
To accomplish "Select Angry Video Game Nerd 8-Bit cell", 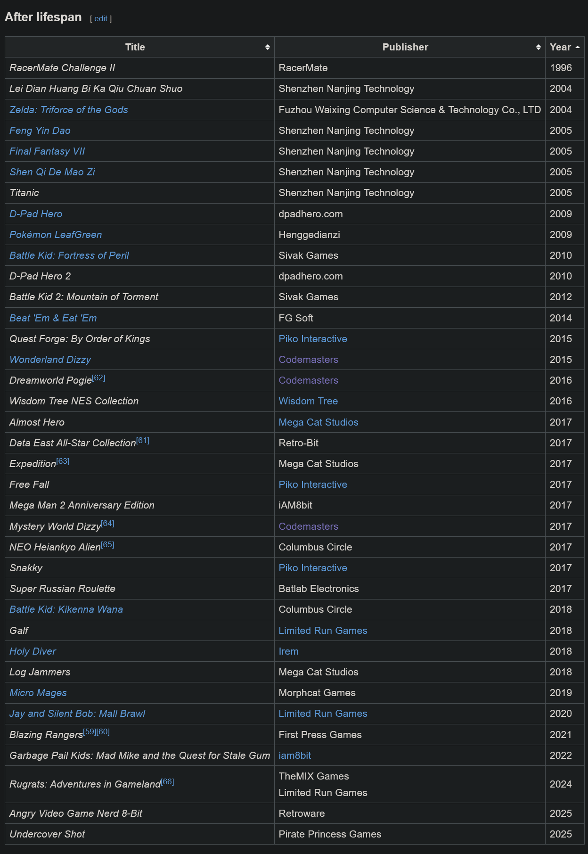I will pos(139,813).
